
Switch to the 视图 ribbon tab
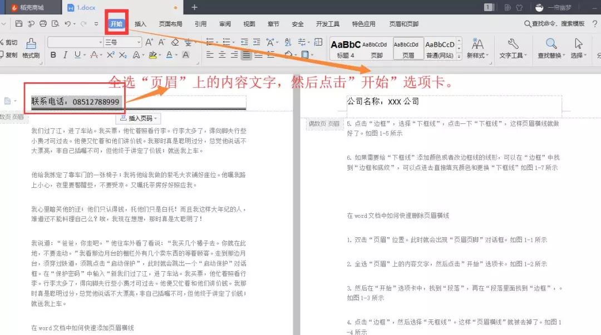click(249, 24)
